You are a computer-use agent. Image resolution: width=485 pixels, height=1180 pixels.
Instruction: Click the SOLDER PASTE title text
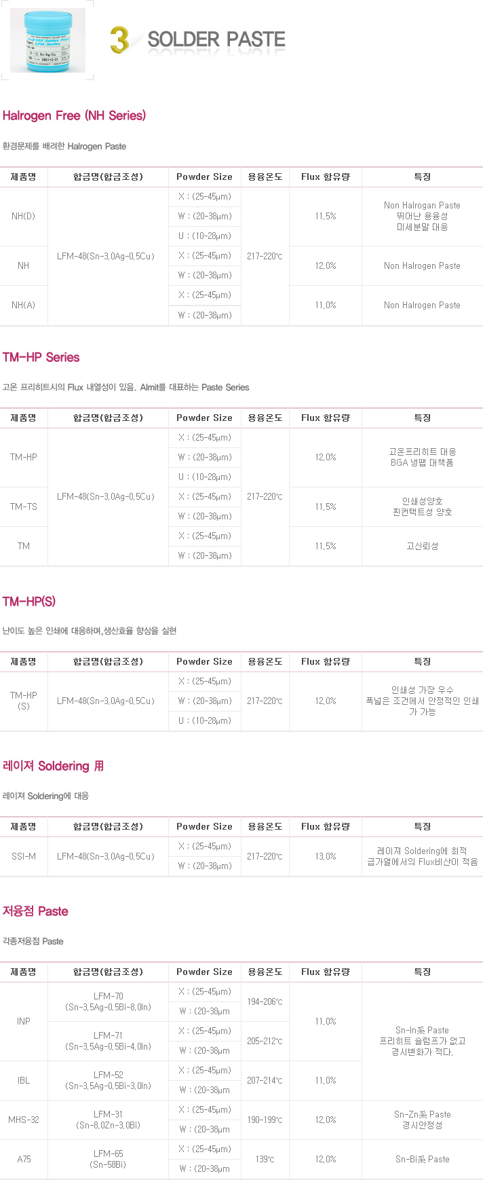coord(216,39)
